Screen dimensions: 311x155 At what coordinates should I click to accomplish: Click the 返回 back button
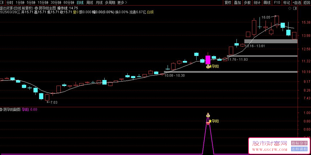307,2
